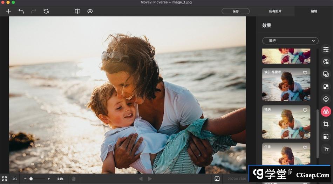Viewport: 333px width, 184px height.
Task: Open the Crop tool
Action: tap(326, 124)
